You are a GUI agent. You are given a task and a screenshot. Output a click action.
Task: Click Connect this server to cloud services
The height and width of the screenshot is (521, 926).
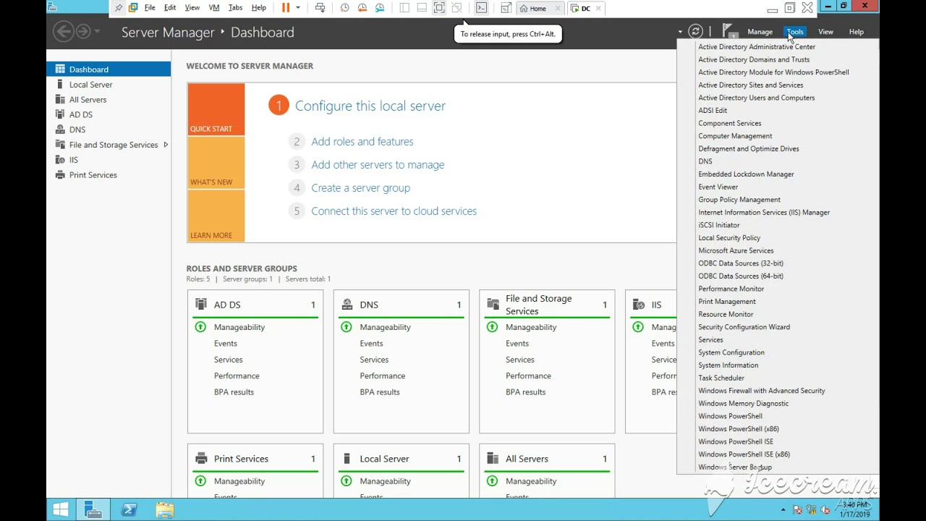[394, 211]
